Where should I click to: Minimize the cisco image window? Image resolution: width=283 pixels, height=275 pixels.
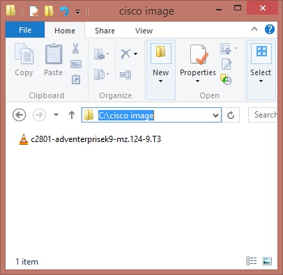pos(219,10)
